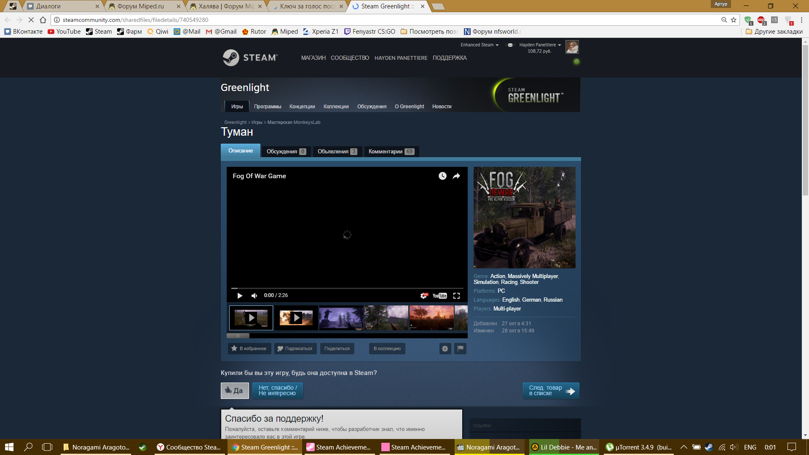Expand the Другие закладки folder
The width and height of the screenshot is (809, 455).
pos(774,32)
